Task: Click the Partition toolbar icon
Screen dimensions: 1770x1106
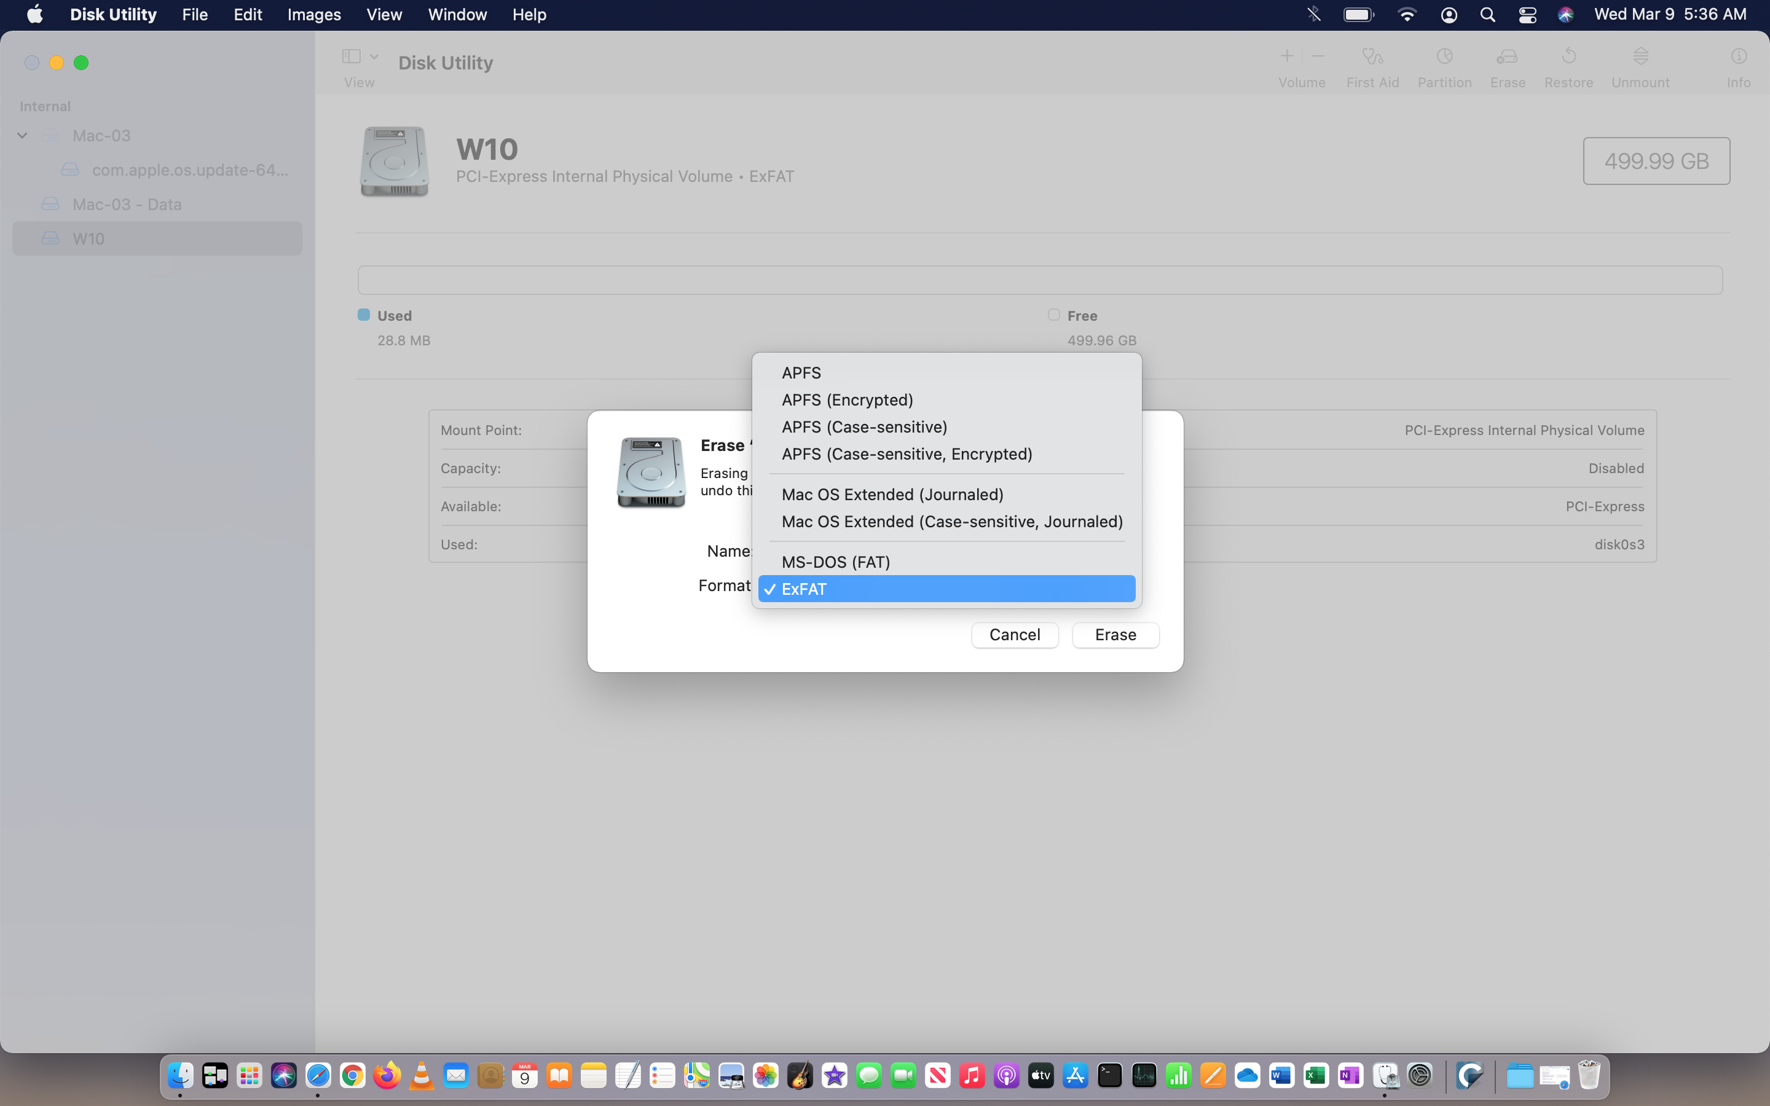Action: point(1444,57)
